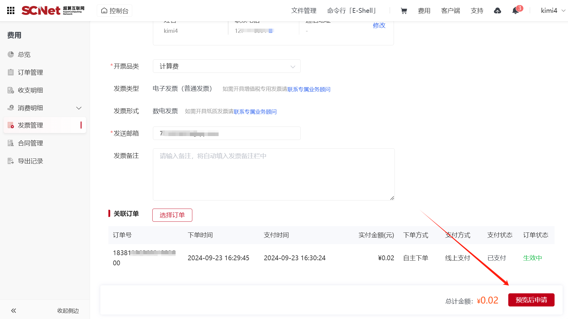Click the 预览后申请 button
Image resolution: width=568 pixels, height=319 pixels.
coord(531,300)
